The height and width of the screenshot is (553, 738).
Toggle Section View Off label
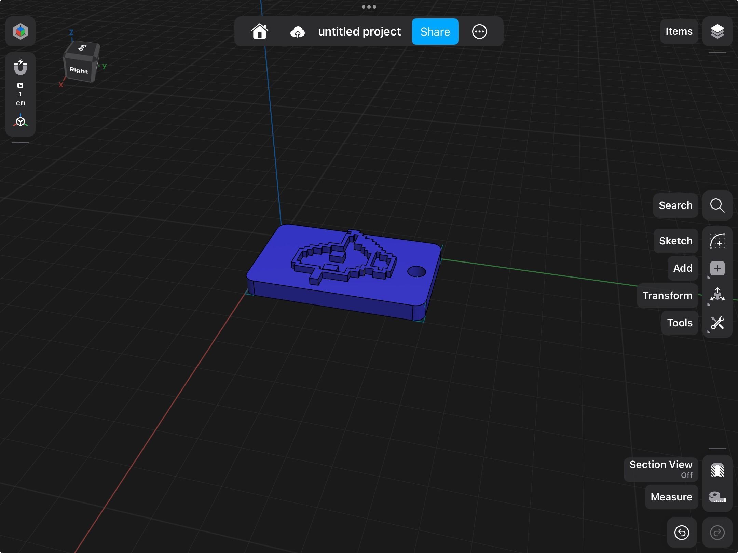click(x=661, y=470)
